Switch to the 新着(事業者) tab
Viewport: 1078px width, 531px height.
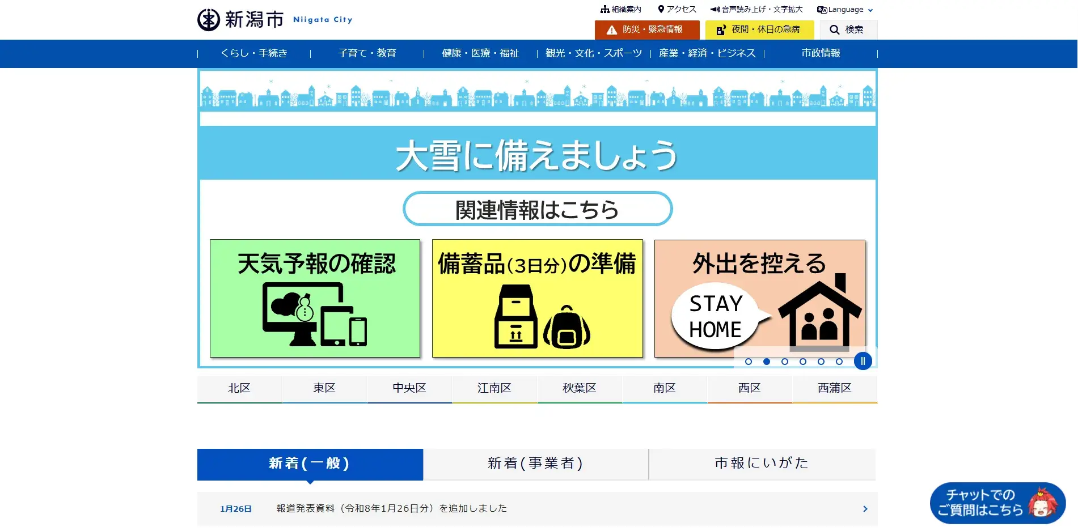coord(535,464)
